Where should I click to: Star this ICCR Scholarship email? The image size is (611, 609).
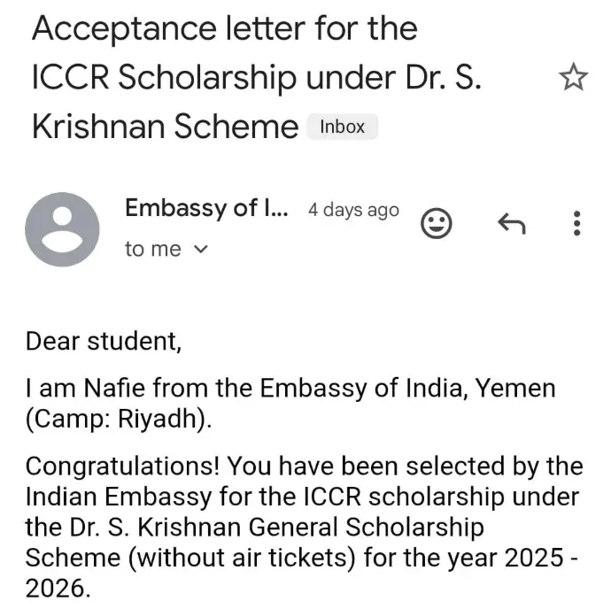tap(574, 79)
